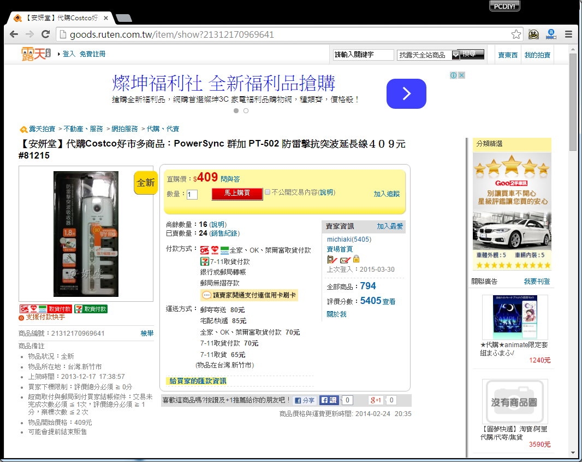Open the Chrome hamburger menu

pyautogui.click(x=568, y=34)
